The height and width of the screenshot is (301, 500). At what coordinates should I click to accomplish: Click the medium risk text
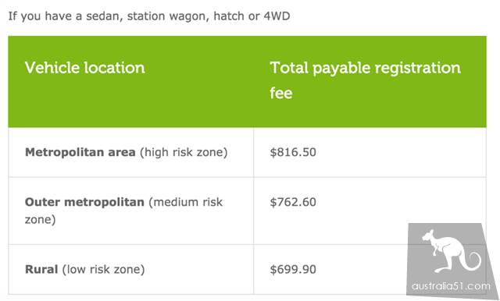coord(186,202)
